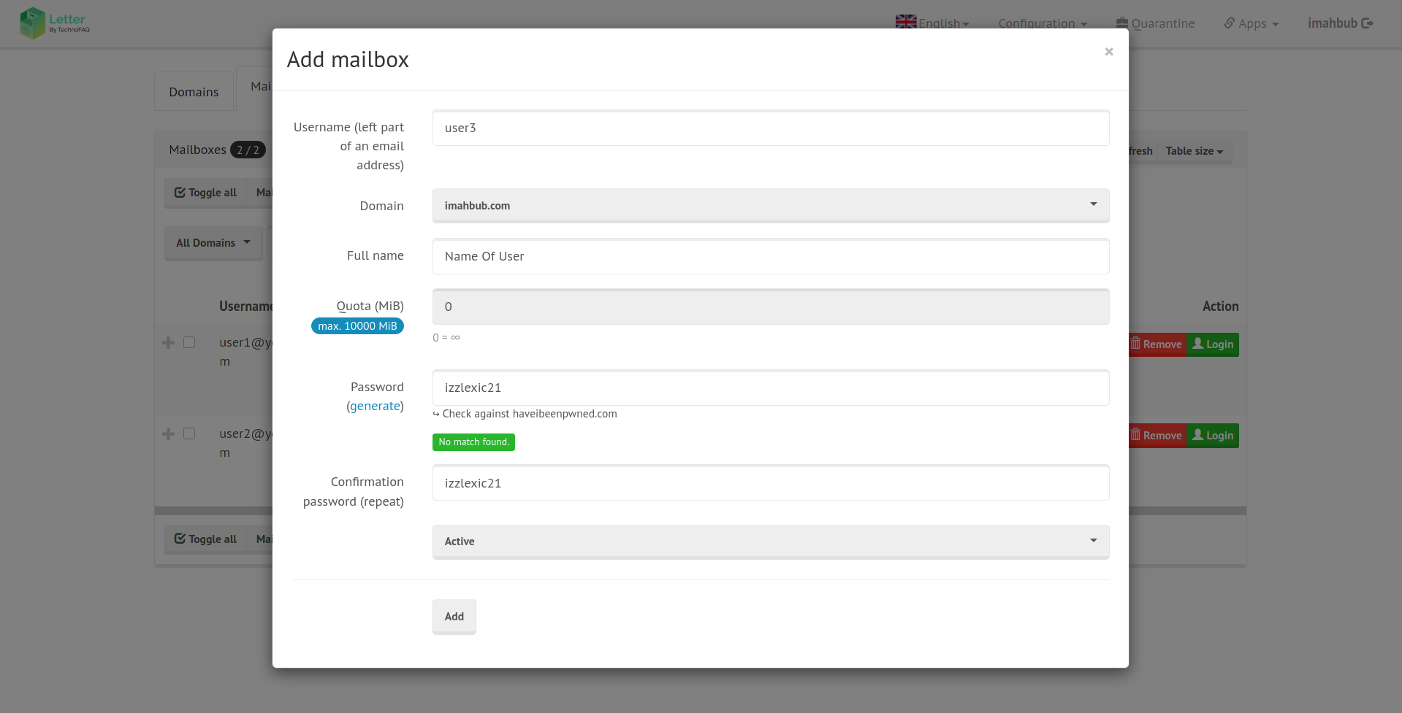Image resolution: width=1402 pixels, height=713 pixels.
Task: Click the Add mailbox dialog title
Action: [x=348, y=59]
